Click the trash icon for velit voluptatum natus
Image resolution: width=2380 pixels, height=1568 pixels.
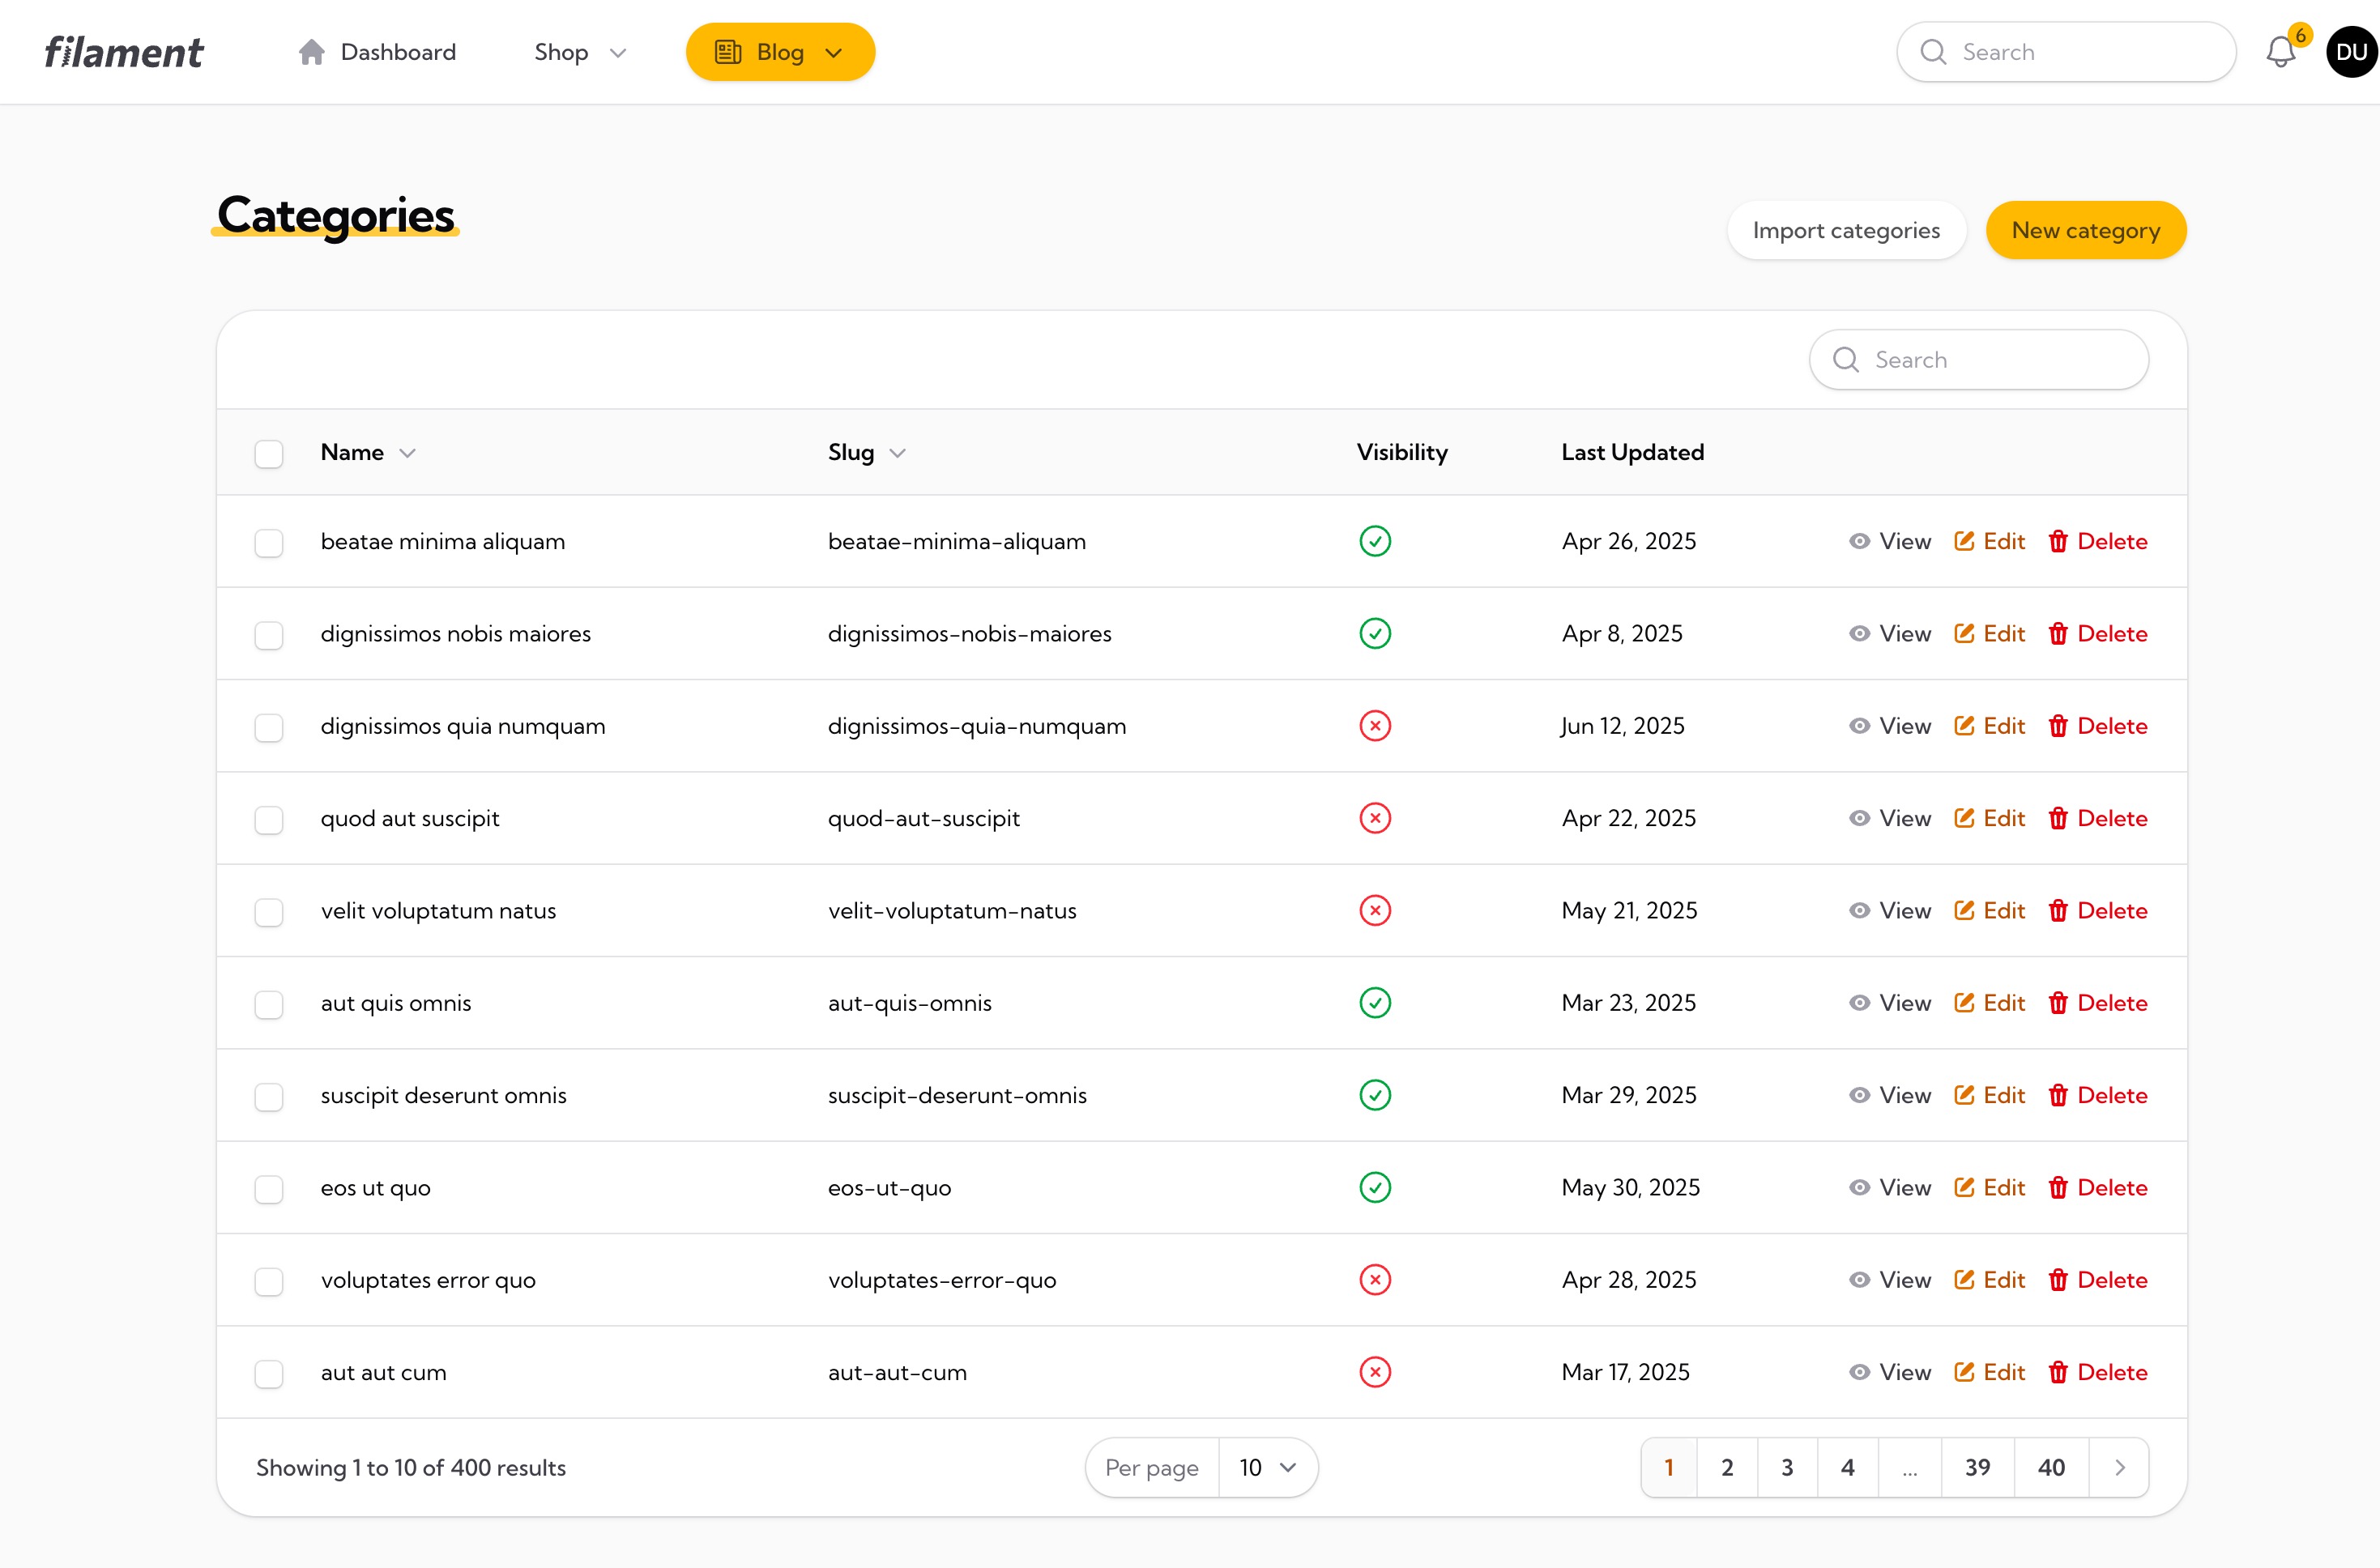point(2058,911)
